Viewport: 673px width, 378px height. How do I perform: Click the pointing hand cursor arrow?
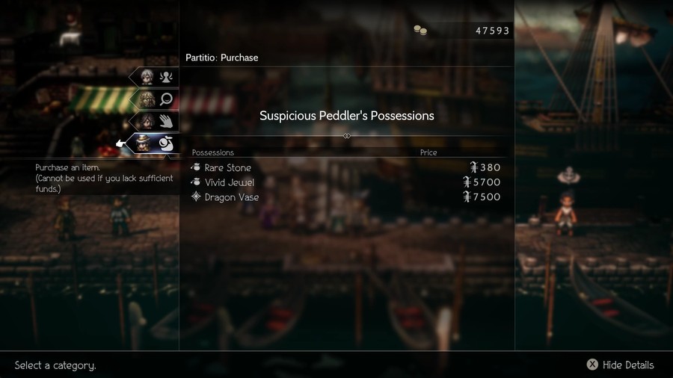(120, 143)
